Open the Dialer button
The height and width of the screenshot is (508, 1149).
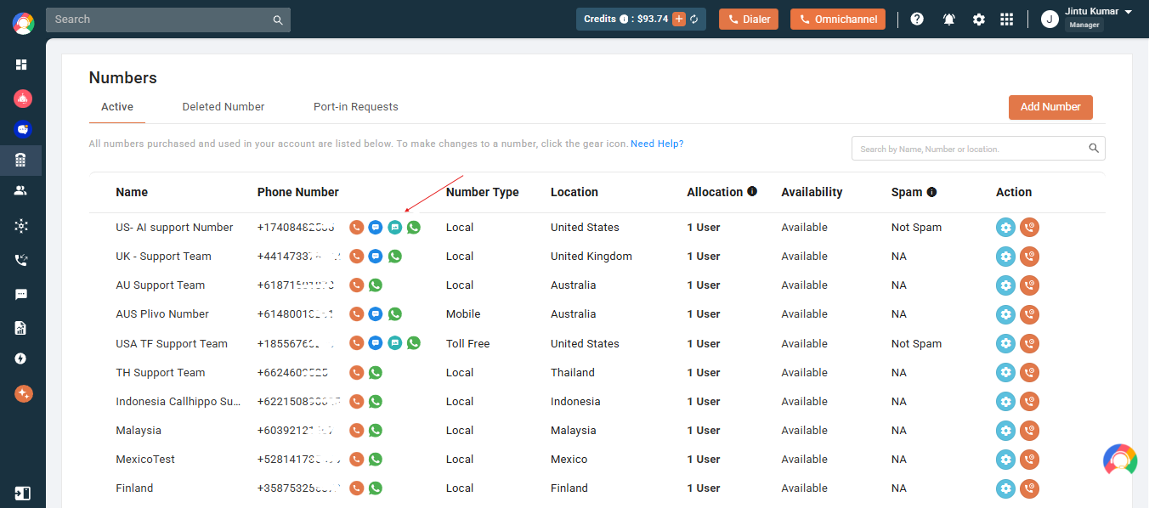click(x=749, y=19)
